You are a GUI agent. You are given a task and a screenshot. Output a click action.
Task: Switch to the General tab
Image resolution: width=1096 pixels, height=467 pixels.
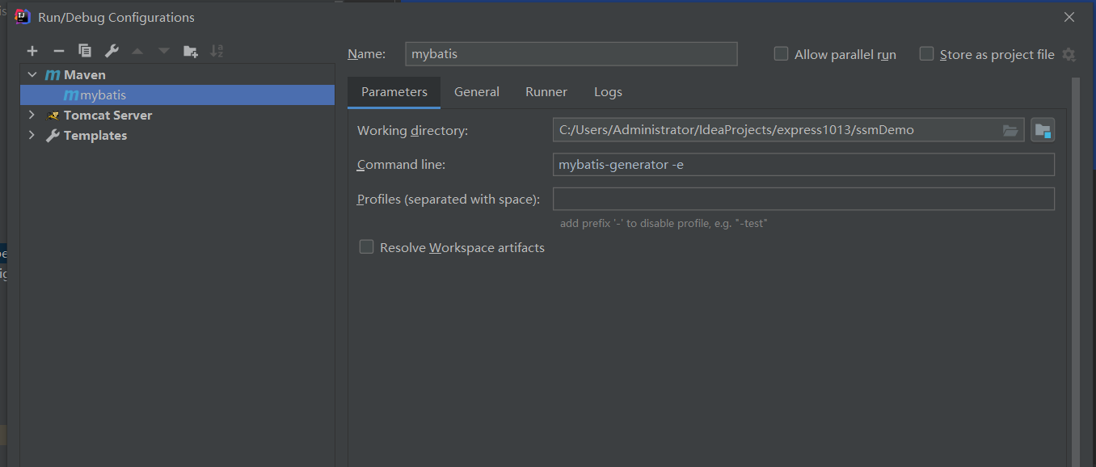click(477, 92)
